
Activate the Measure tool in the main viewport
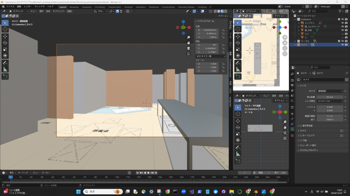[x=5, y=69]
